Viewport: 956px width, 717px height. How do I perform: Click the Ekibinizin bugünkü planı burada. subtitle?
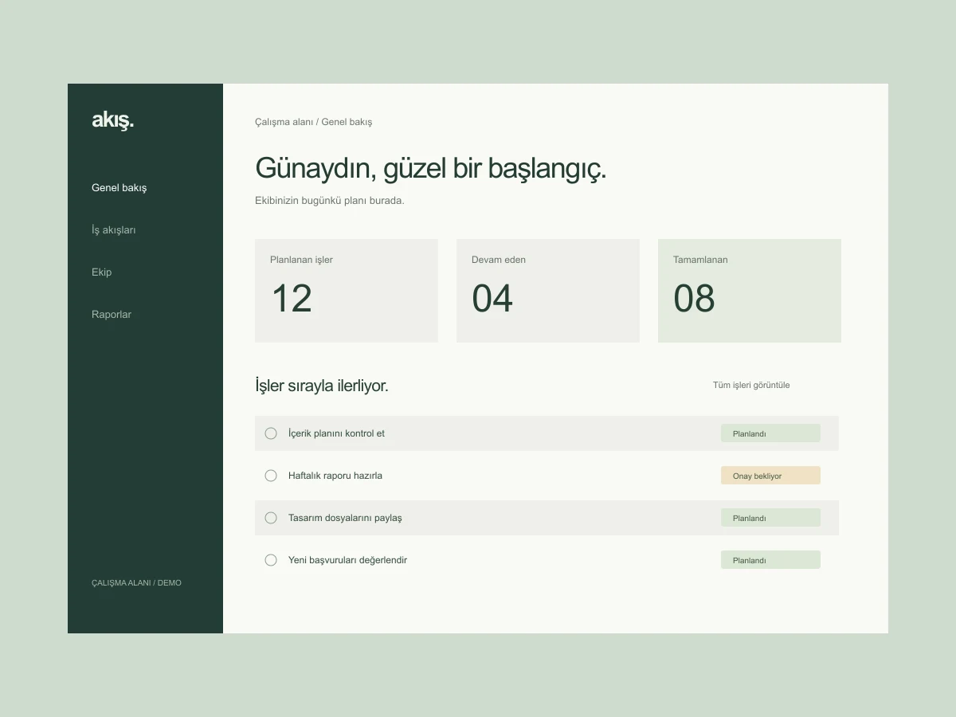pyautogui.click(x=330, y=201)
